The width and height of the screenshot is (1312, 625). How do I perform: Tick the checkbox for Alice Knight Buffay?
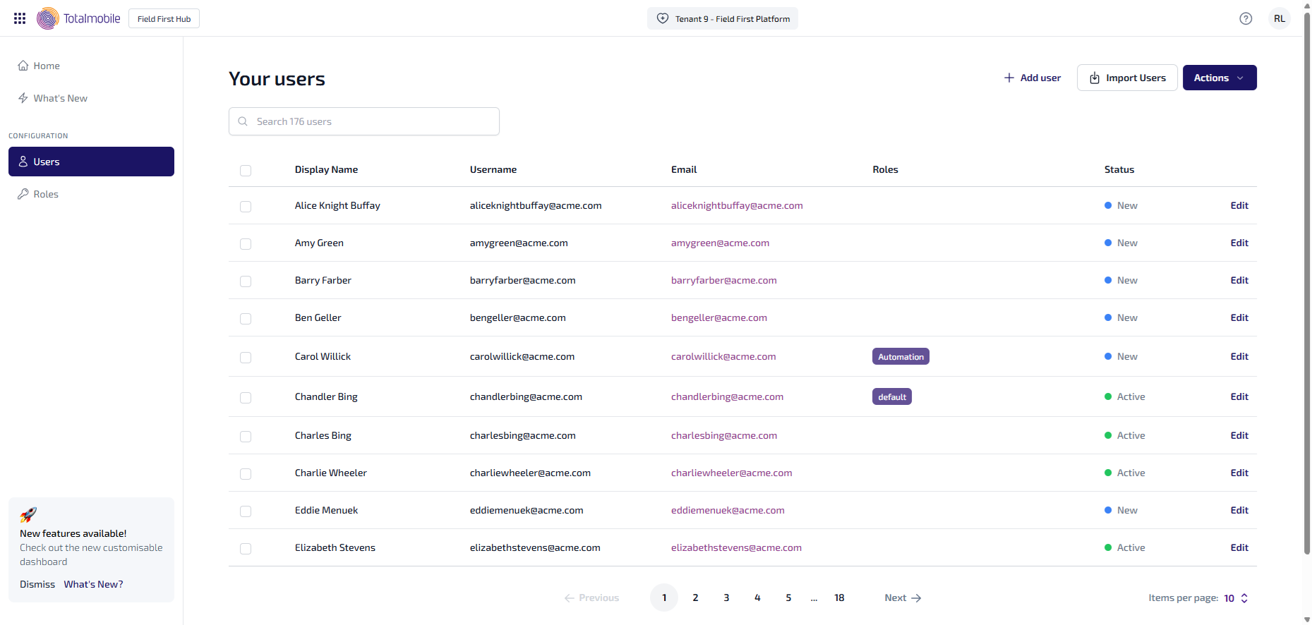point(246,207)
